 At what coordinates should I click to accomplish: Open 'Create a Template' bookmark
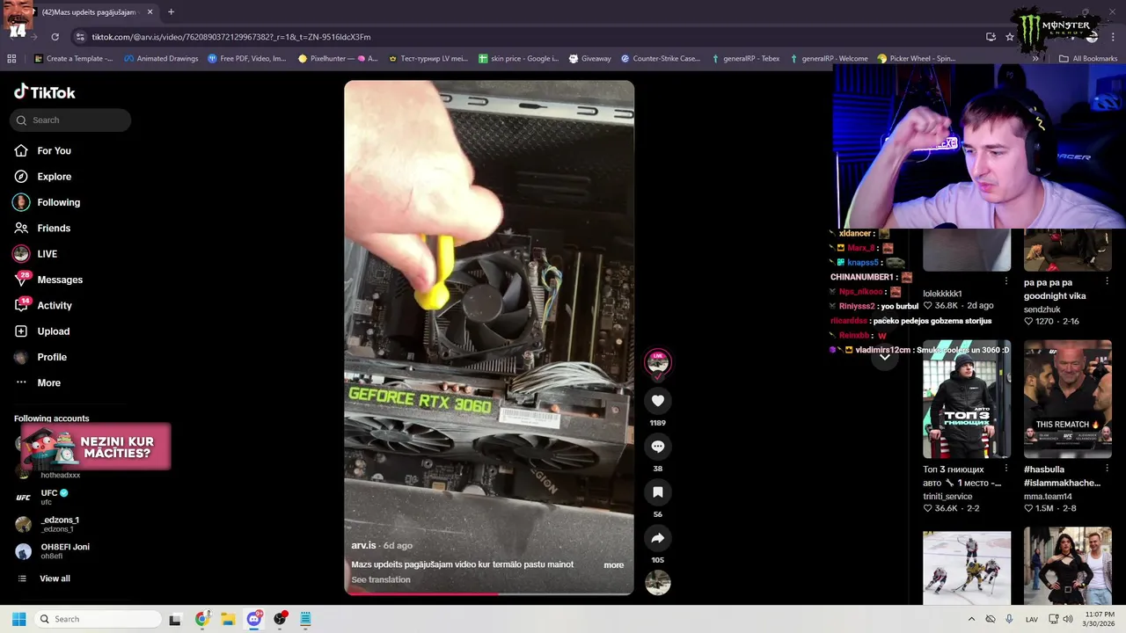click(74, 59)
